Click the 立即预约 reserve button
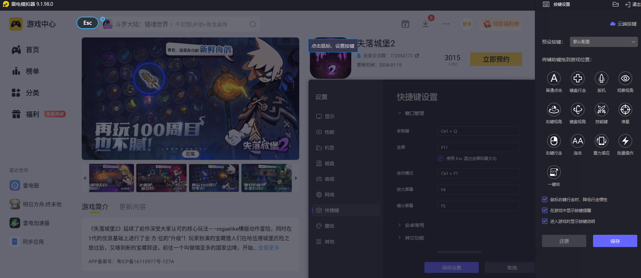Viewport: 641px width, 278px height. (496, 59)
